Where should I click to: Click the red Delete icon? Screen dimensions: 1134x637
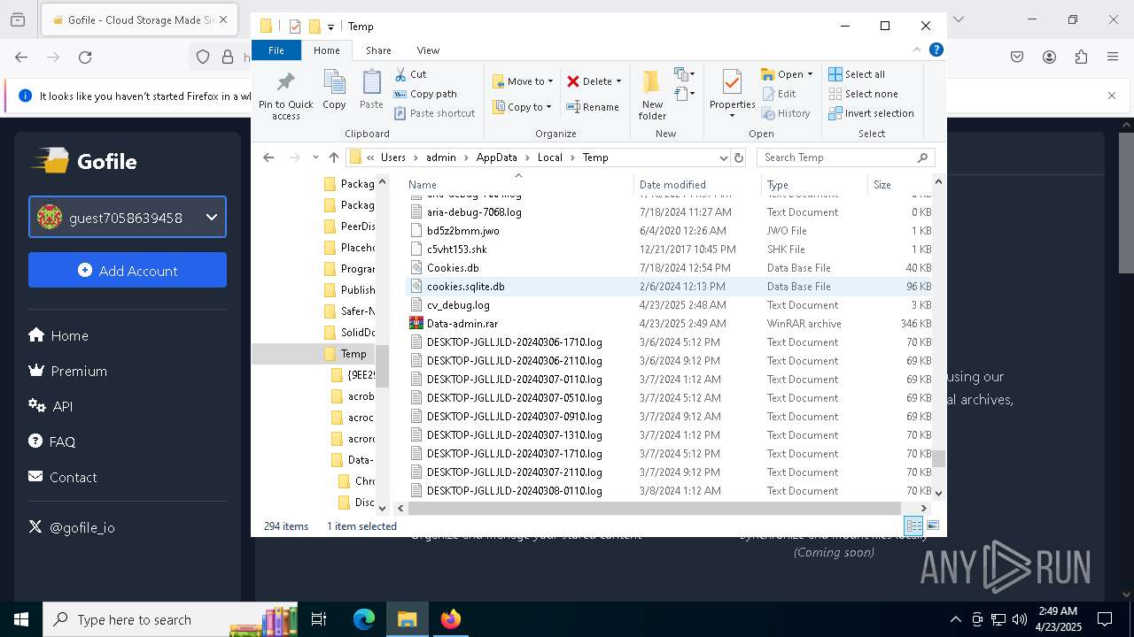tap(573, 81)
